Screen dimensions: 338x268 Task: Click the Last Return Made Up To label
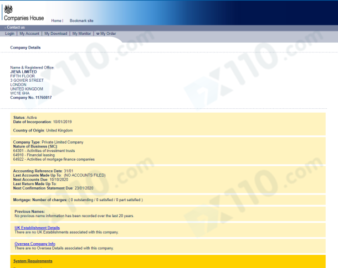(x=35, y=184)
